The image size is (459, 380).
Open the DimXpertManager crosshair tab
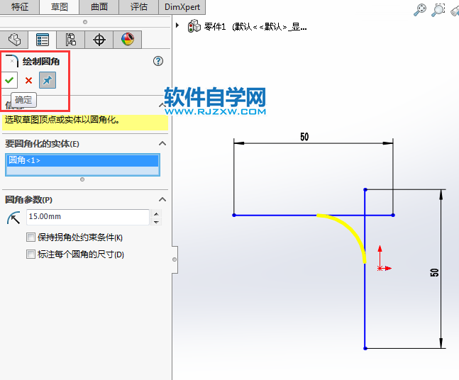click(99, 40)
